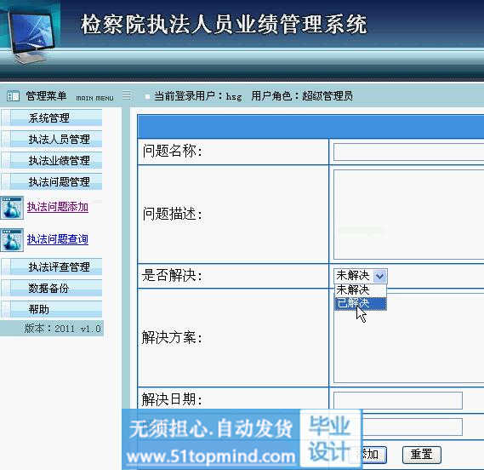
Task: Collapse the 执法问题管理 menu
Action: point(52,181)
